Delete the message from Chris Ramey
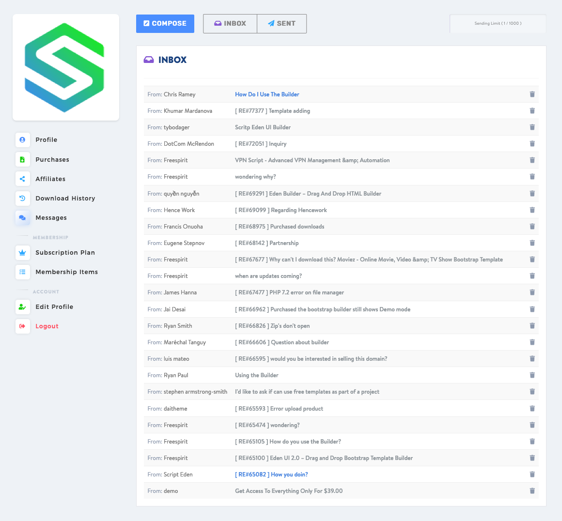The width and height of the screenshot is (562, 521). (x=532, y=94)
